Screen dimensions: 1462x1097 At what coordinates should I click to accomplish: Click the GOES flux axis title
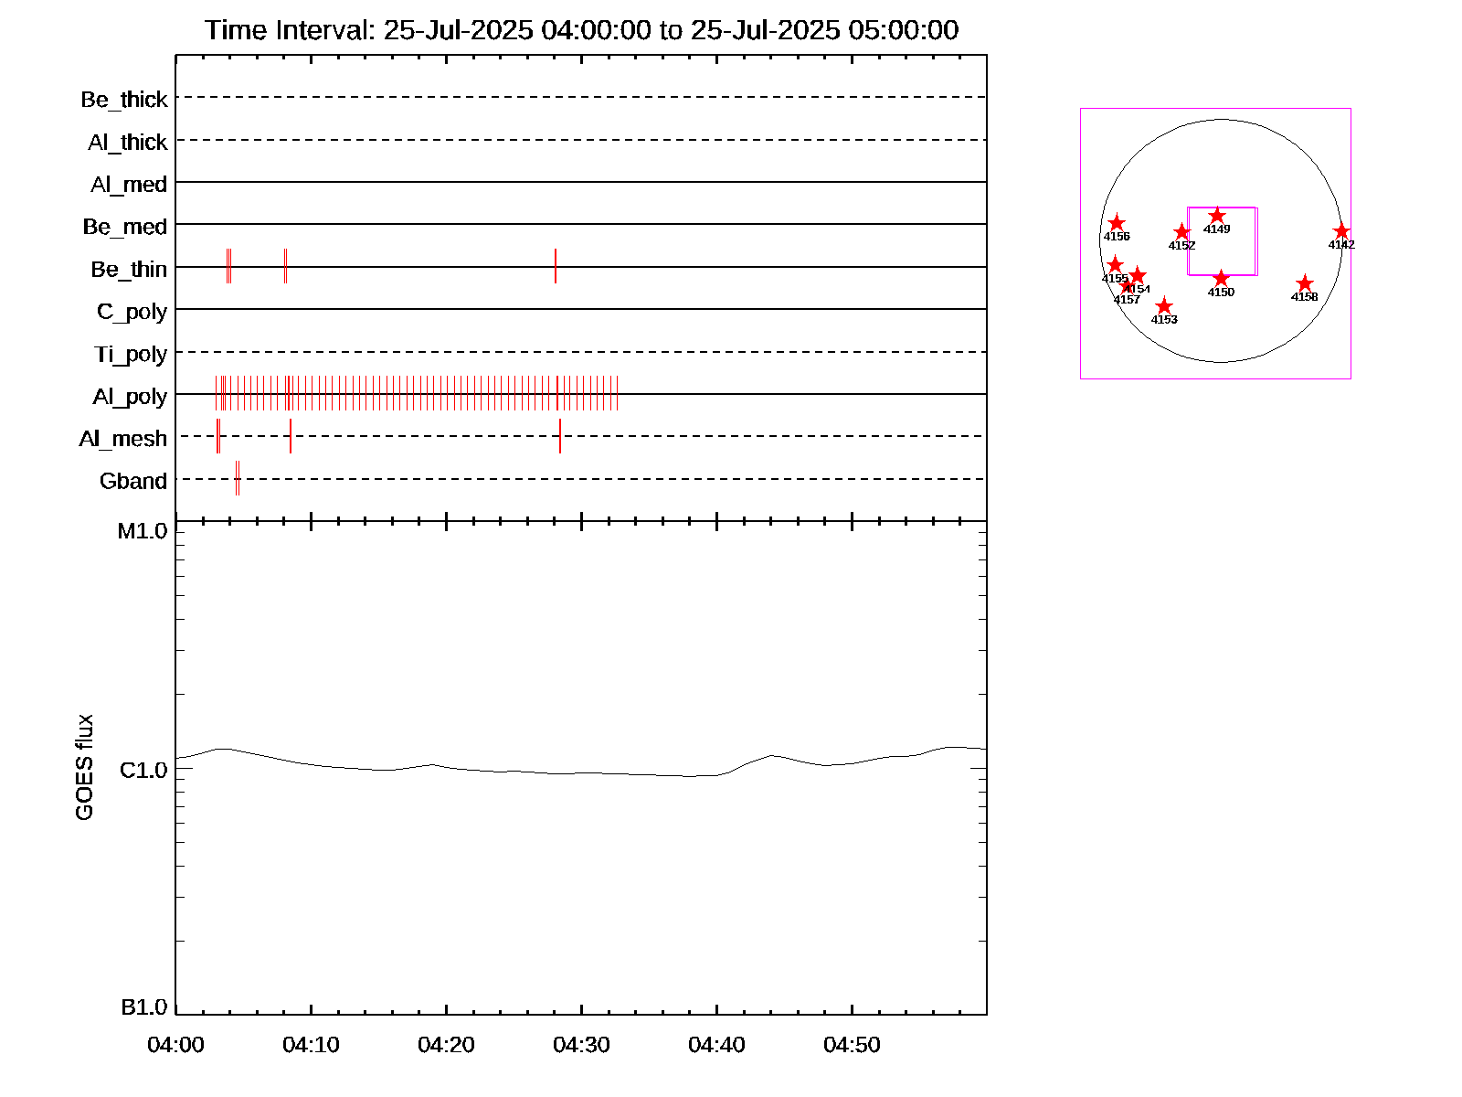tap(84, 767)
